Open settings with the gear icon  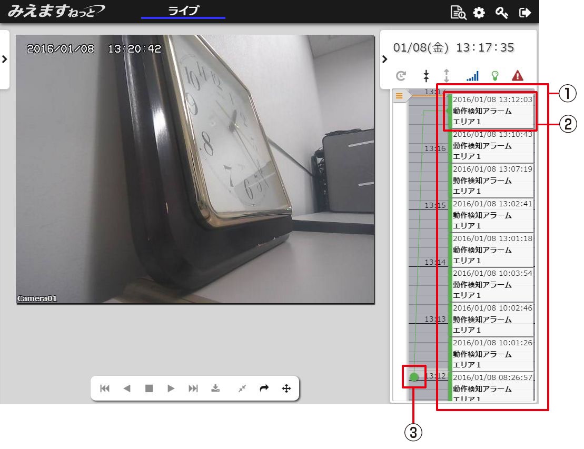(479, 13)
